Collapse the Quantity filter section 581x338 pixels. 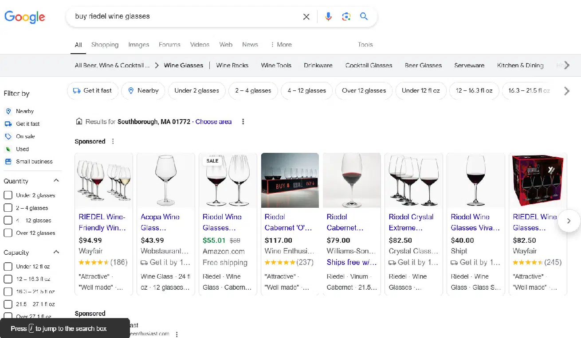pyautogui.click(x=56, y=181)
